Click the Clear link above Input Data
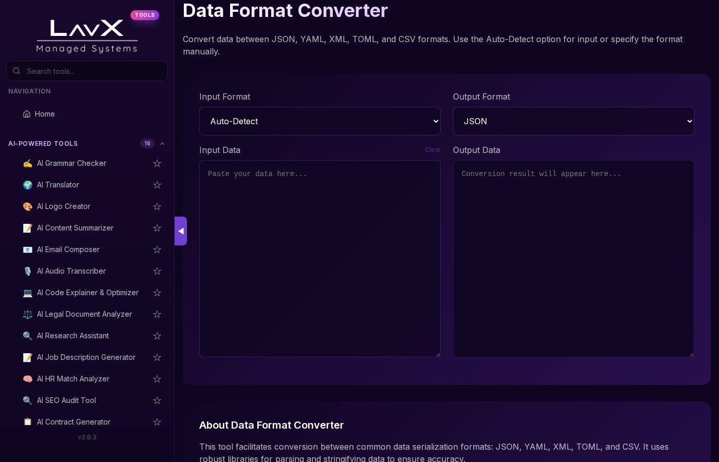This screenshot has height=462, width=719. pyautogui.click(x=432, y=150)
